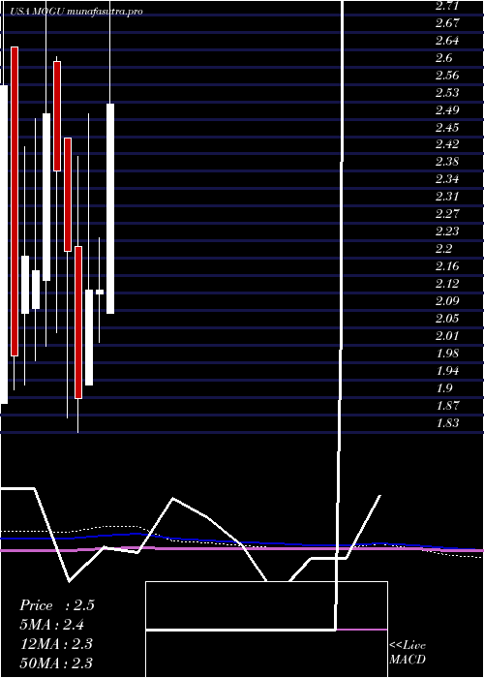Click the '50MA : 2.3' readout
This screenshot has height=678, width=484.
coord(56,663)
